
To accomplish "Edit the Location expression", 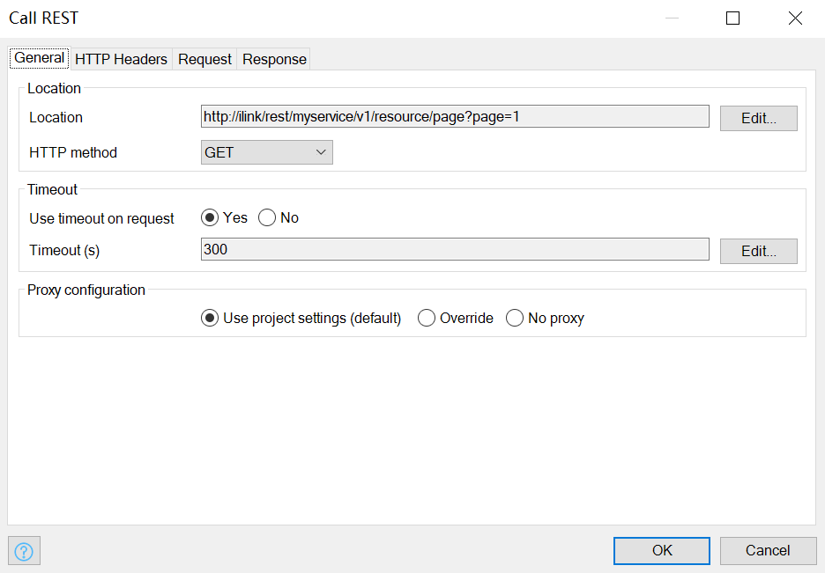I will click(758, 118).
